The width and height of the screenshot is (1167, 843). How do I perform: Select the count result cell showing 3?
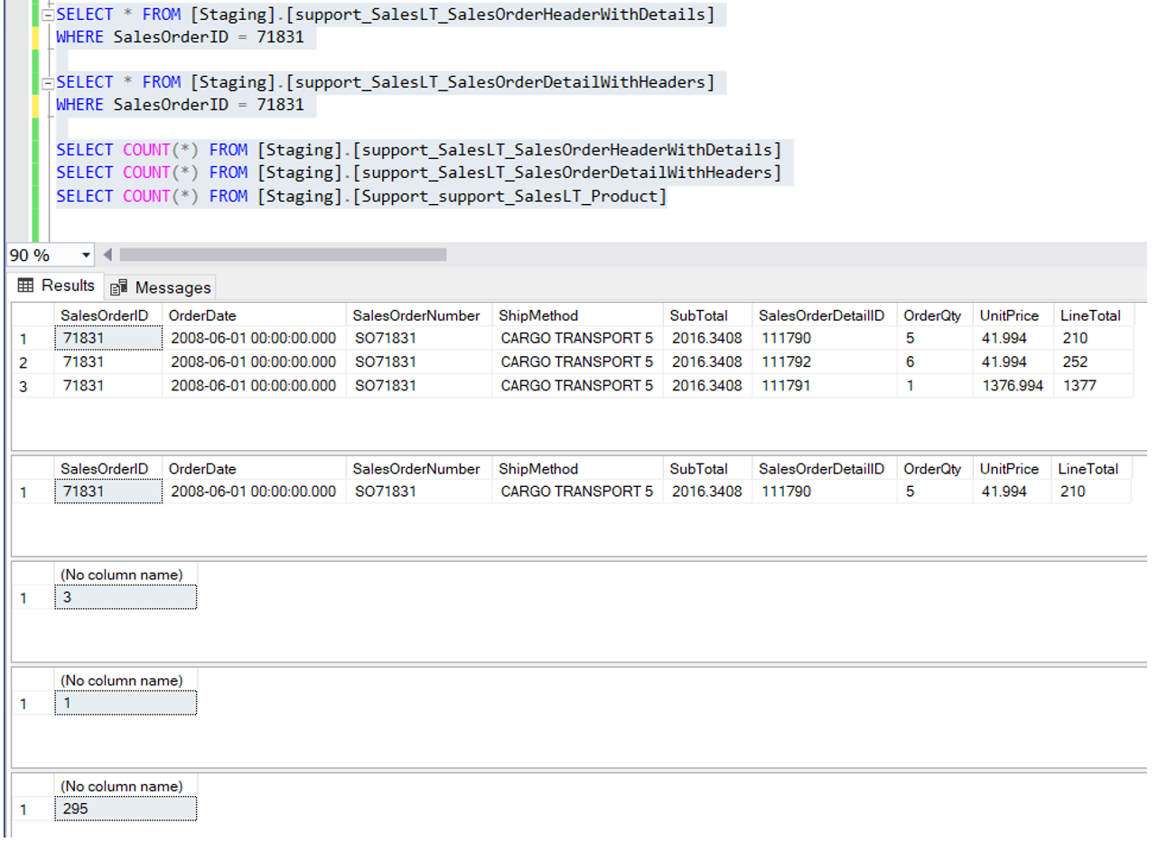pos(125,597)
